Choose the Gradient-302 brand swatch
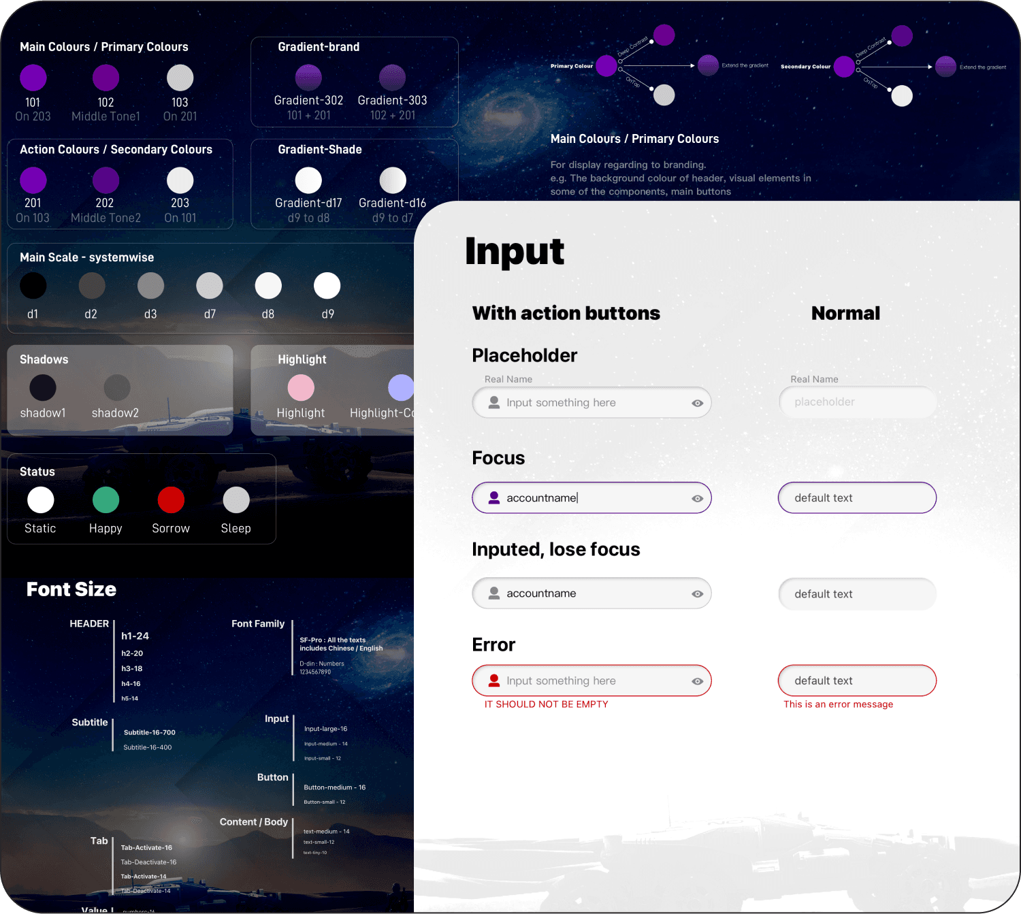The width and height of the screenshot is (1021, 914). (308, 78)
